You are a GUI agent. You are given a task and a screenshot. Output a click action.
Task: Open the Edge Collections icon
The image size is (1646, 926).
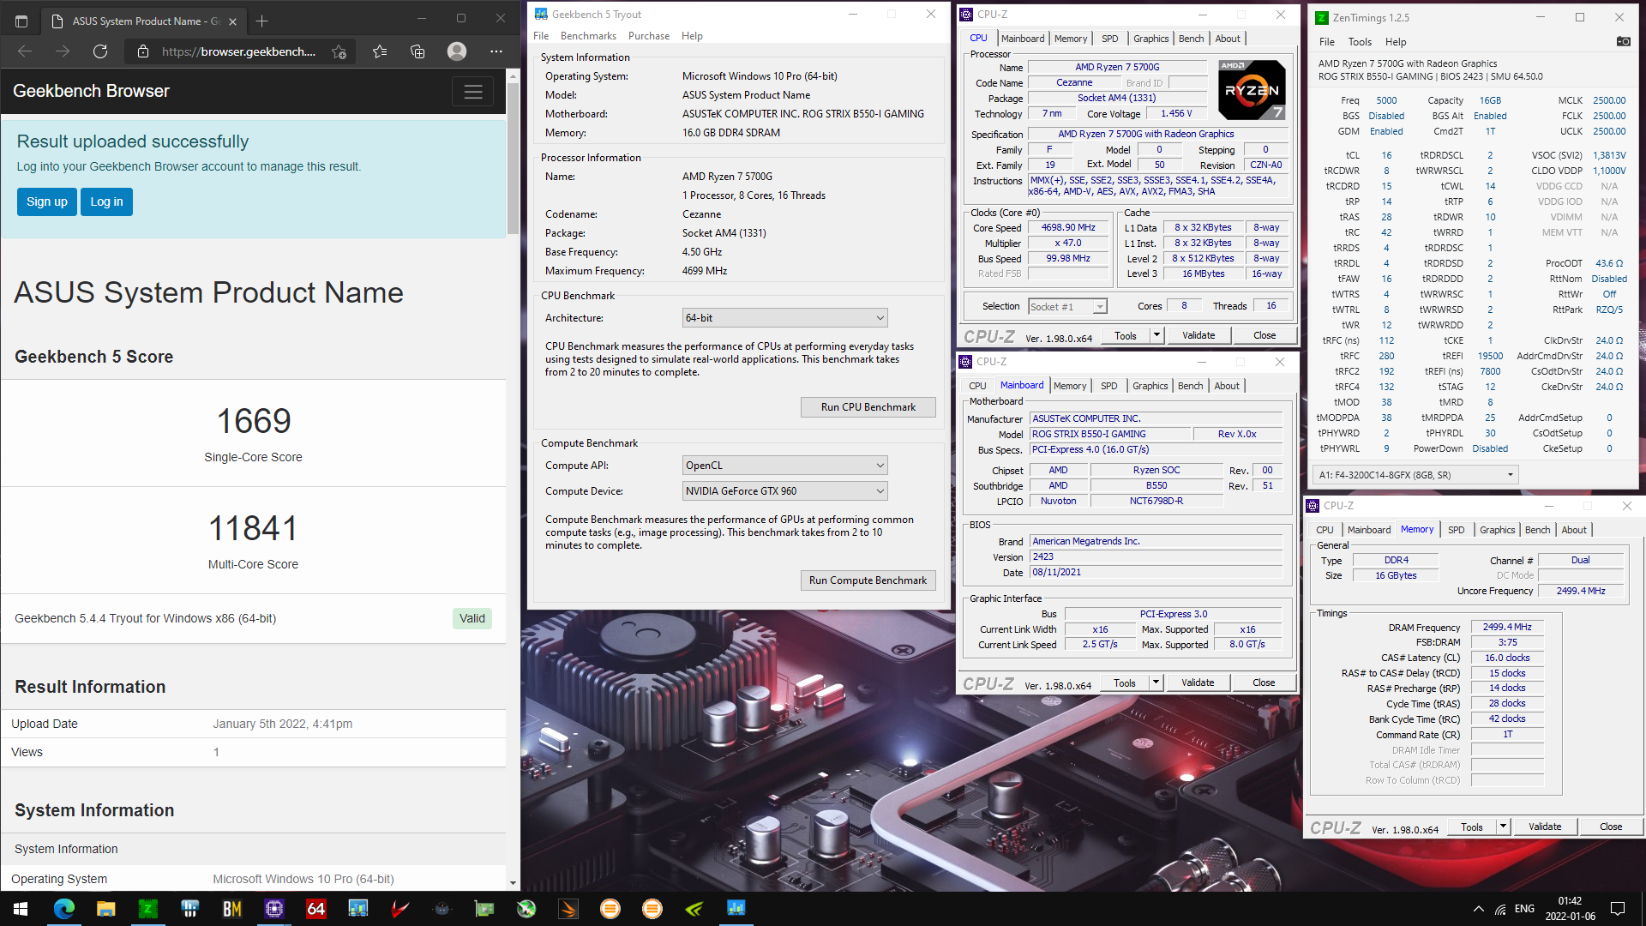click(418, 51)
